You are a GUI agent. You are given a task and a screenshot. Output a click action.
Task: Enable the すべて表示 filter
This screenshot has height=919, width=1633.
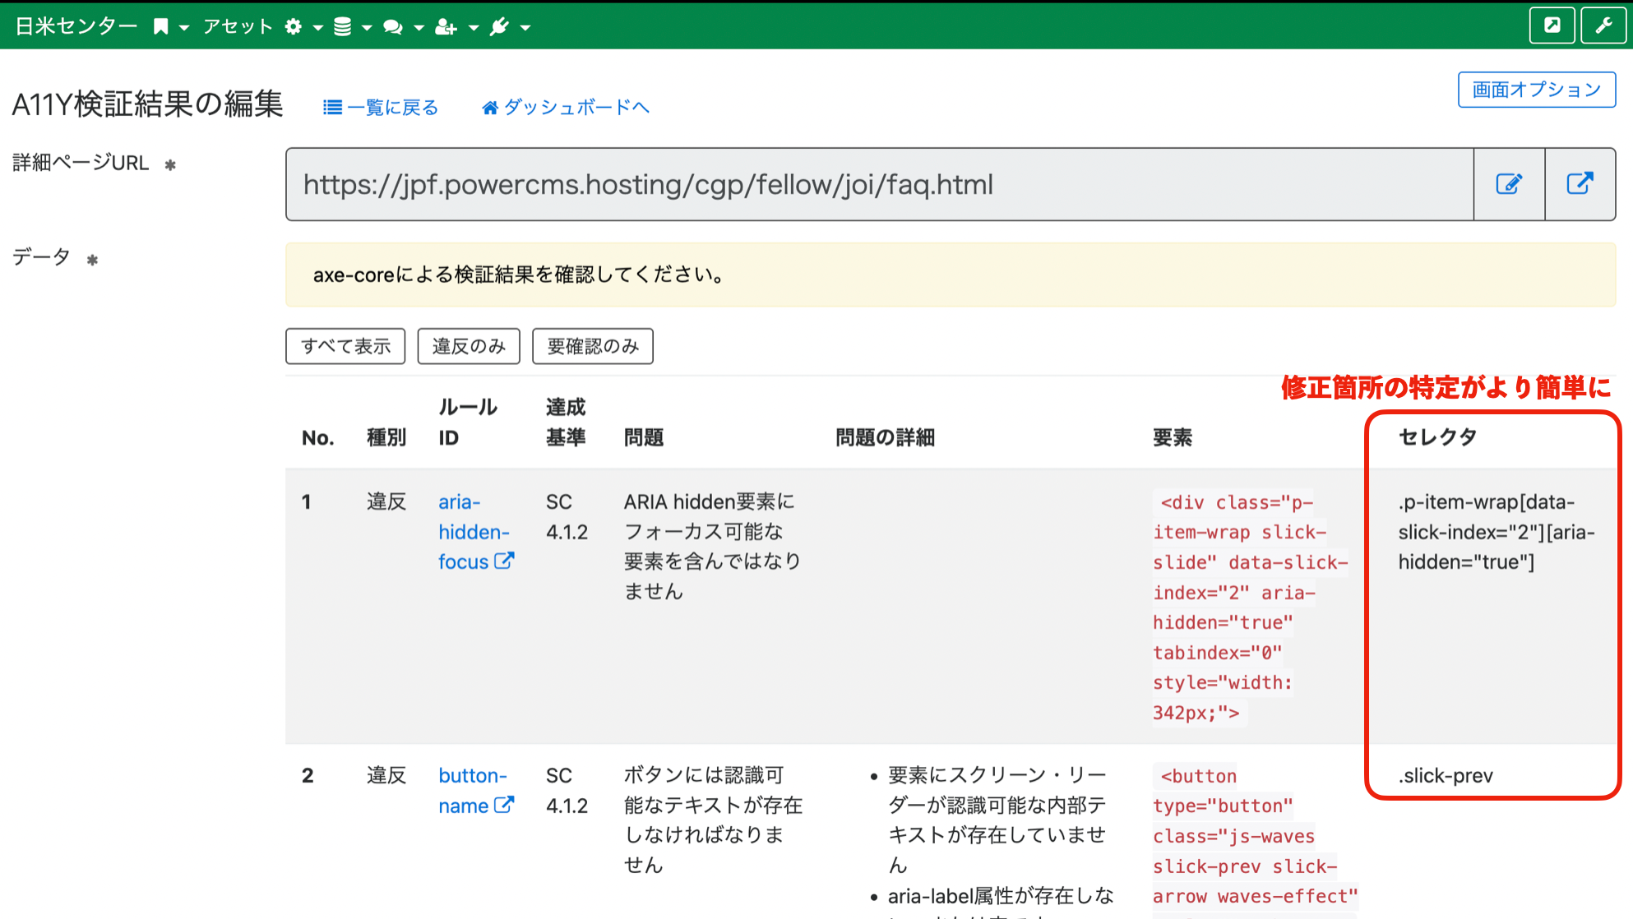[x=345, y=346]
